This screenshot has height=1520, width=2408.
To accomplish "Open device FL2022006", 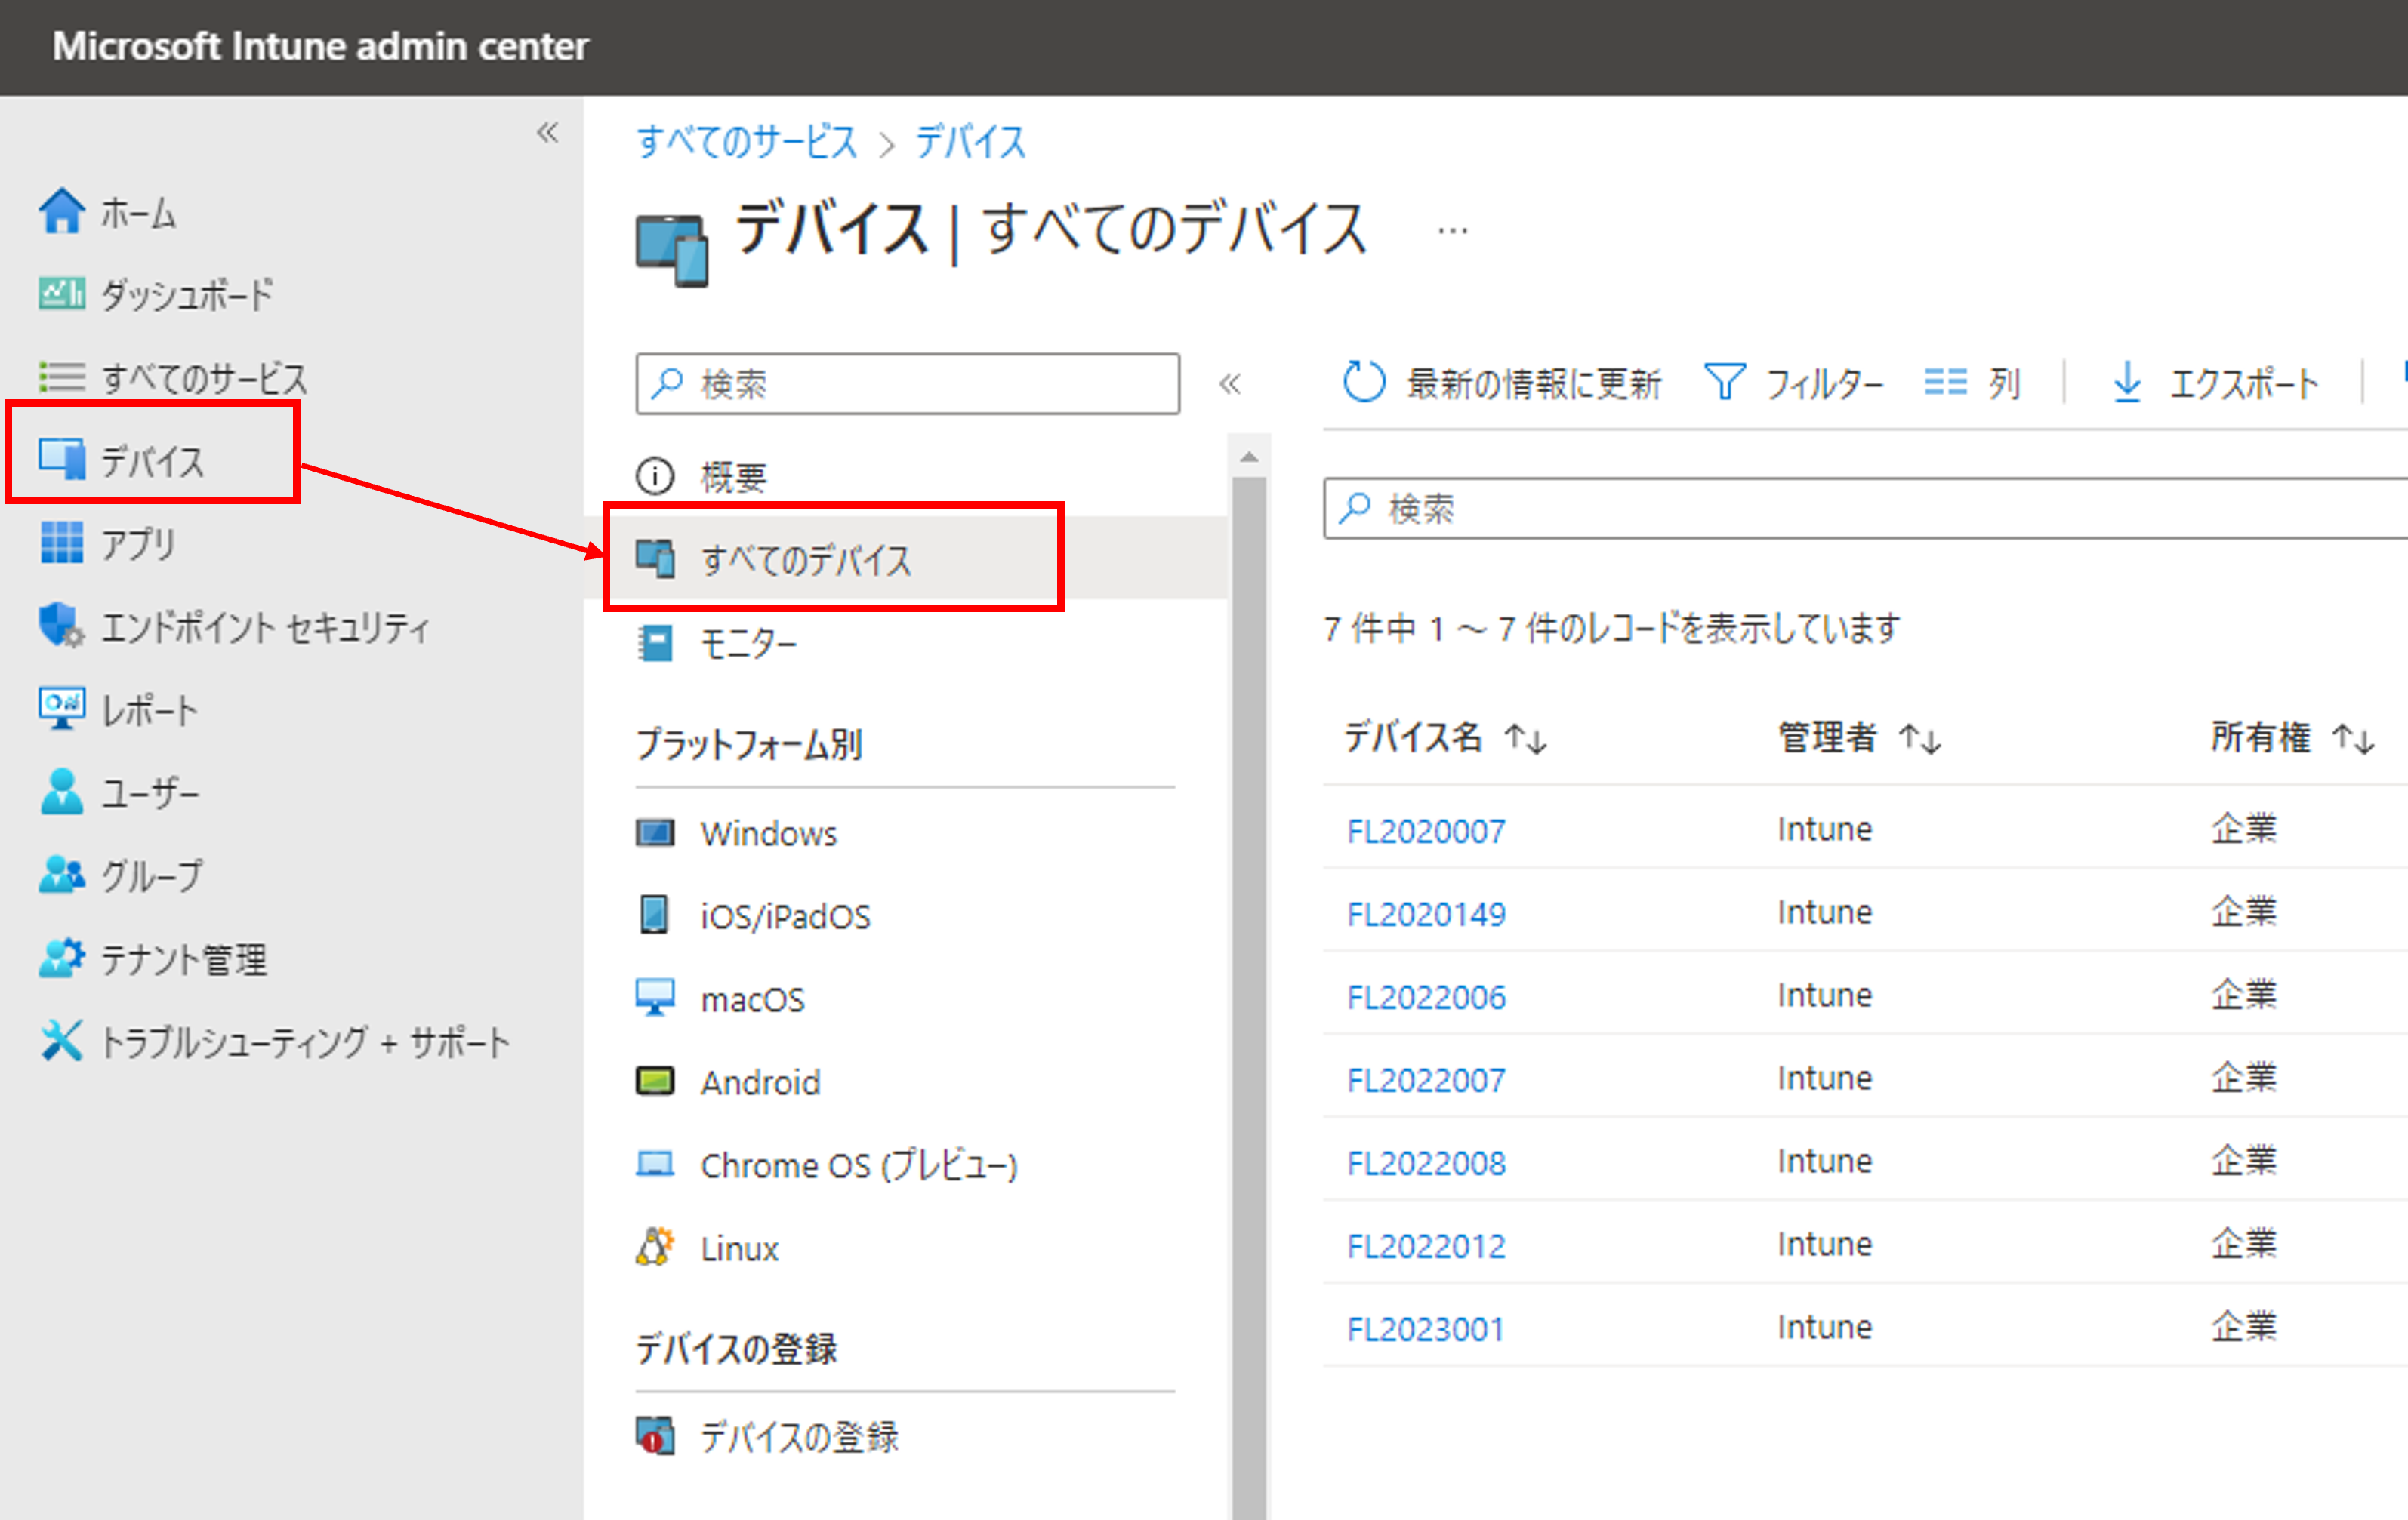I will pos(1426,996).
